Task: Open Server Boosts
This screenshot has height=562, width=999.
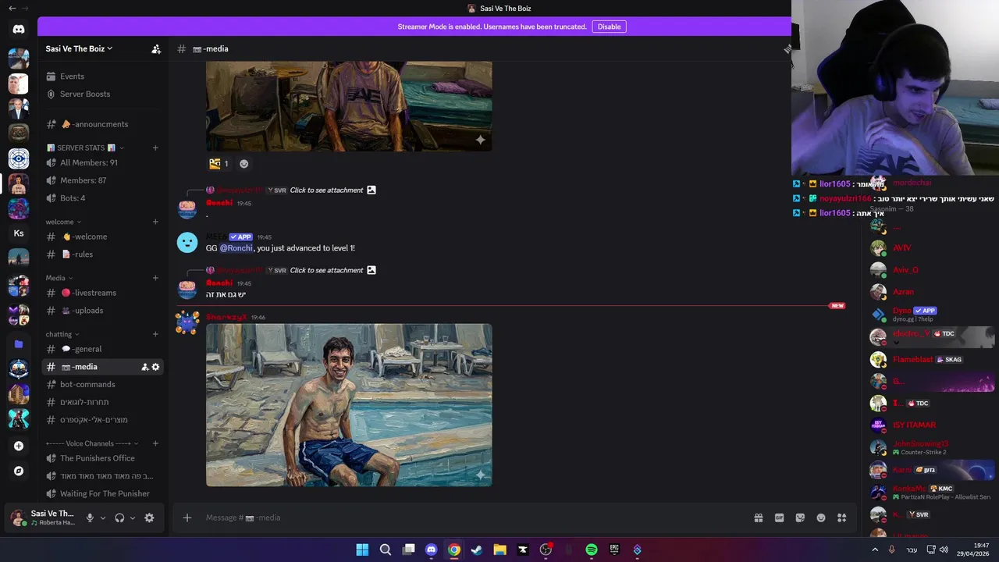Action: (102, 94)
